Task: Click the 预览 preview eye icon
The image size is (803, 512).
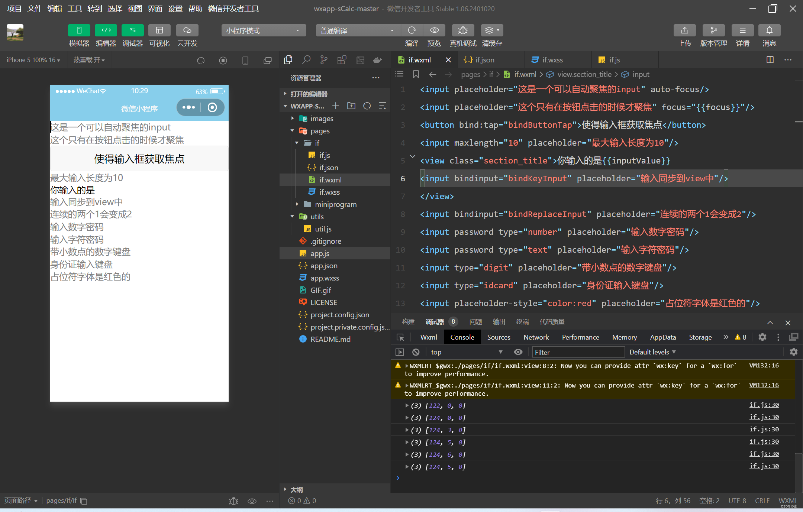Action: pos(434,30)
